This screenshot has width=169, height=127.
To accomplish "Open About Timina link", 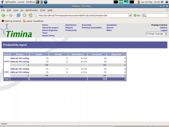I will click(x=48, y=35).
